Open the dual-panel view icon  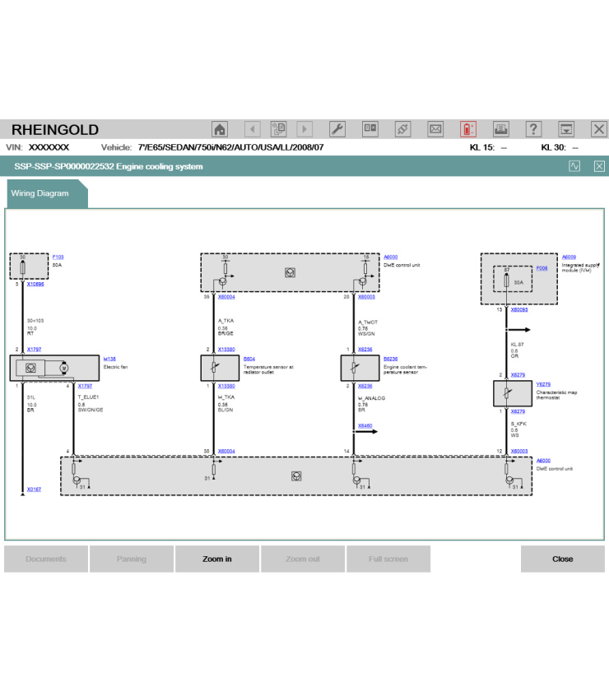(370, 129)
